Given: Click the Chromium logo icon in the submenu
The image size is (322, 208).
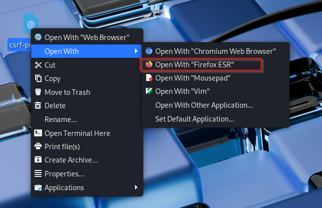Looking at the screenshot, I should tap(149, 51).
